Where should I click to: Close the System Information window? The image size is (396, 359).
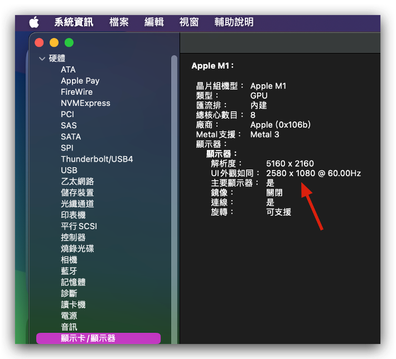(39, 42)
